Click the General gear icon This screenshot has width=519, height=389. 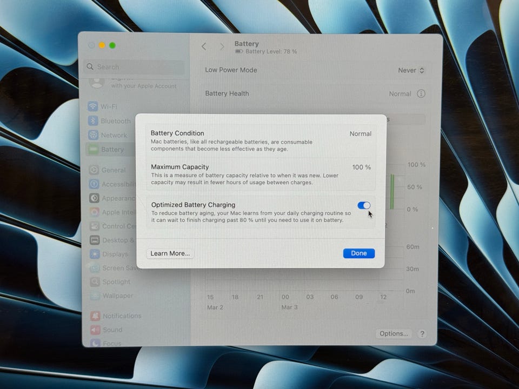(x=94, y=170)
